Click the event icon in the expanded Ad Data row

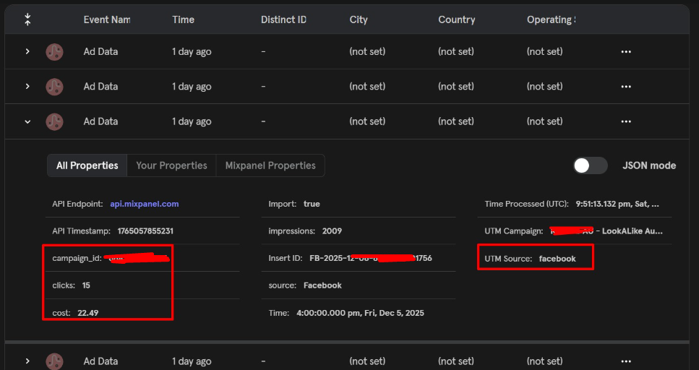click(x=54, y=121)
